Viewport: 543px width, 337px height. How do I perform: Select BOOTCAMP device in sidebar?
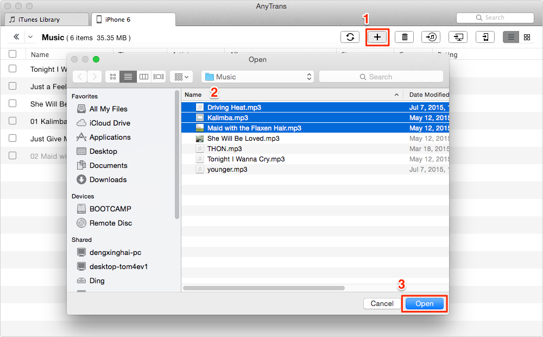click(104, 209)
